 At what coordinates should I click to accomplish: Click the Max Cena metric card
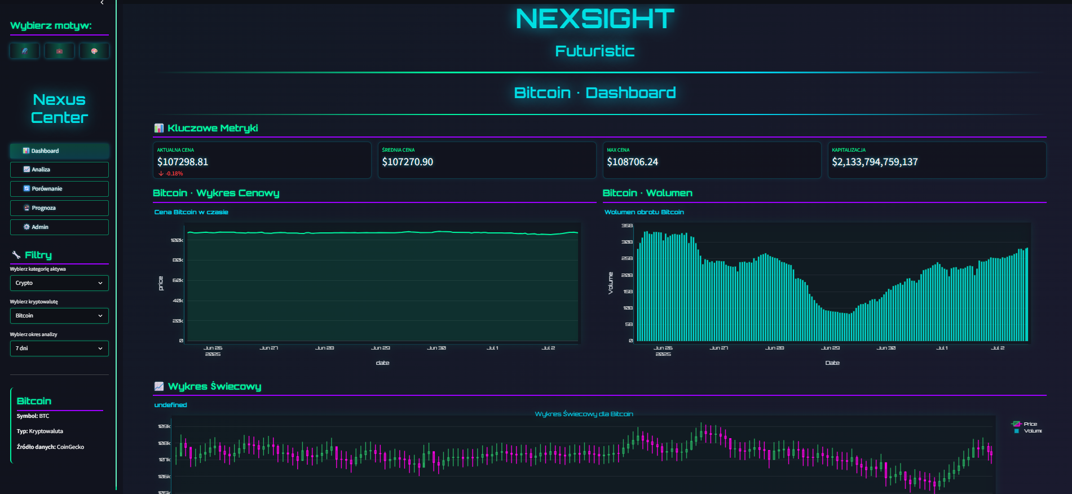(x=712, y=160)
